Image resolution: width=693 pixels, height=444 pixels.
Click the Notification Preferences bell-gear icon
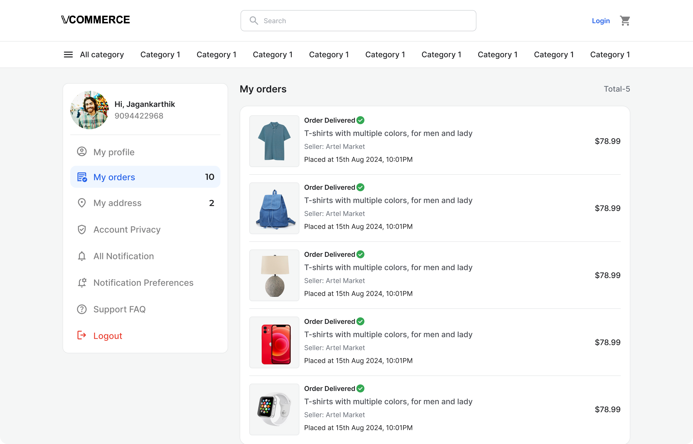pos(82,283)
